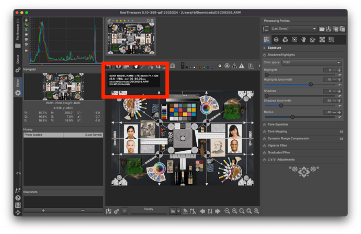Toggle the clipped highlights warning indicator
361x234 pixels.
pyautogui.click(x=241, y=65)
